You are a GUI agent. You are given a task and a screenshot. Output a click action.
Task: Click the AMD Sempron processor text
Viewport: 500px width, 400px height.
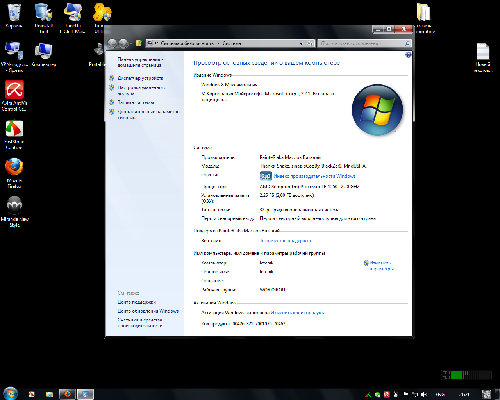click(309, 187)
